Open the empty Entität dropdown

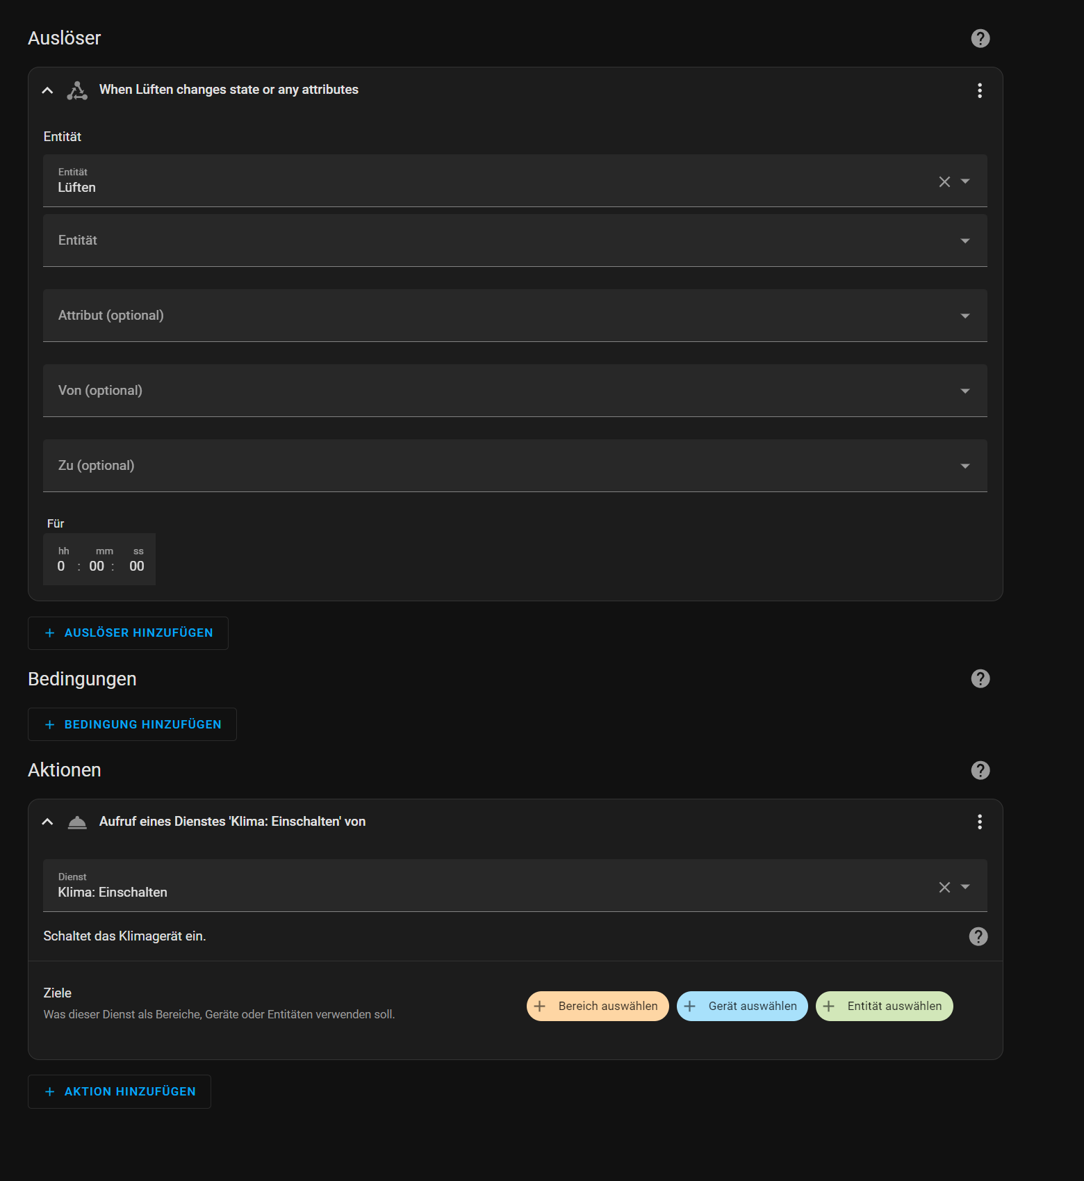coord(514,241)
